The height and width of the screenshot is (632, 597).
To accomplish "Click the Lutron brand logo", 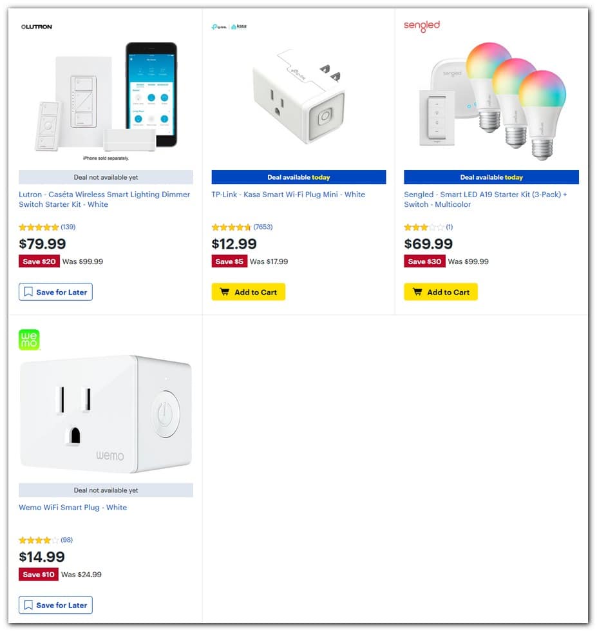I will 37,26.
